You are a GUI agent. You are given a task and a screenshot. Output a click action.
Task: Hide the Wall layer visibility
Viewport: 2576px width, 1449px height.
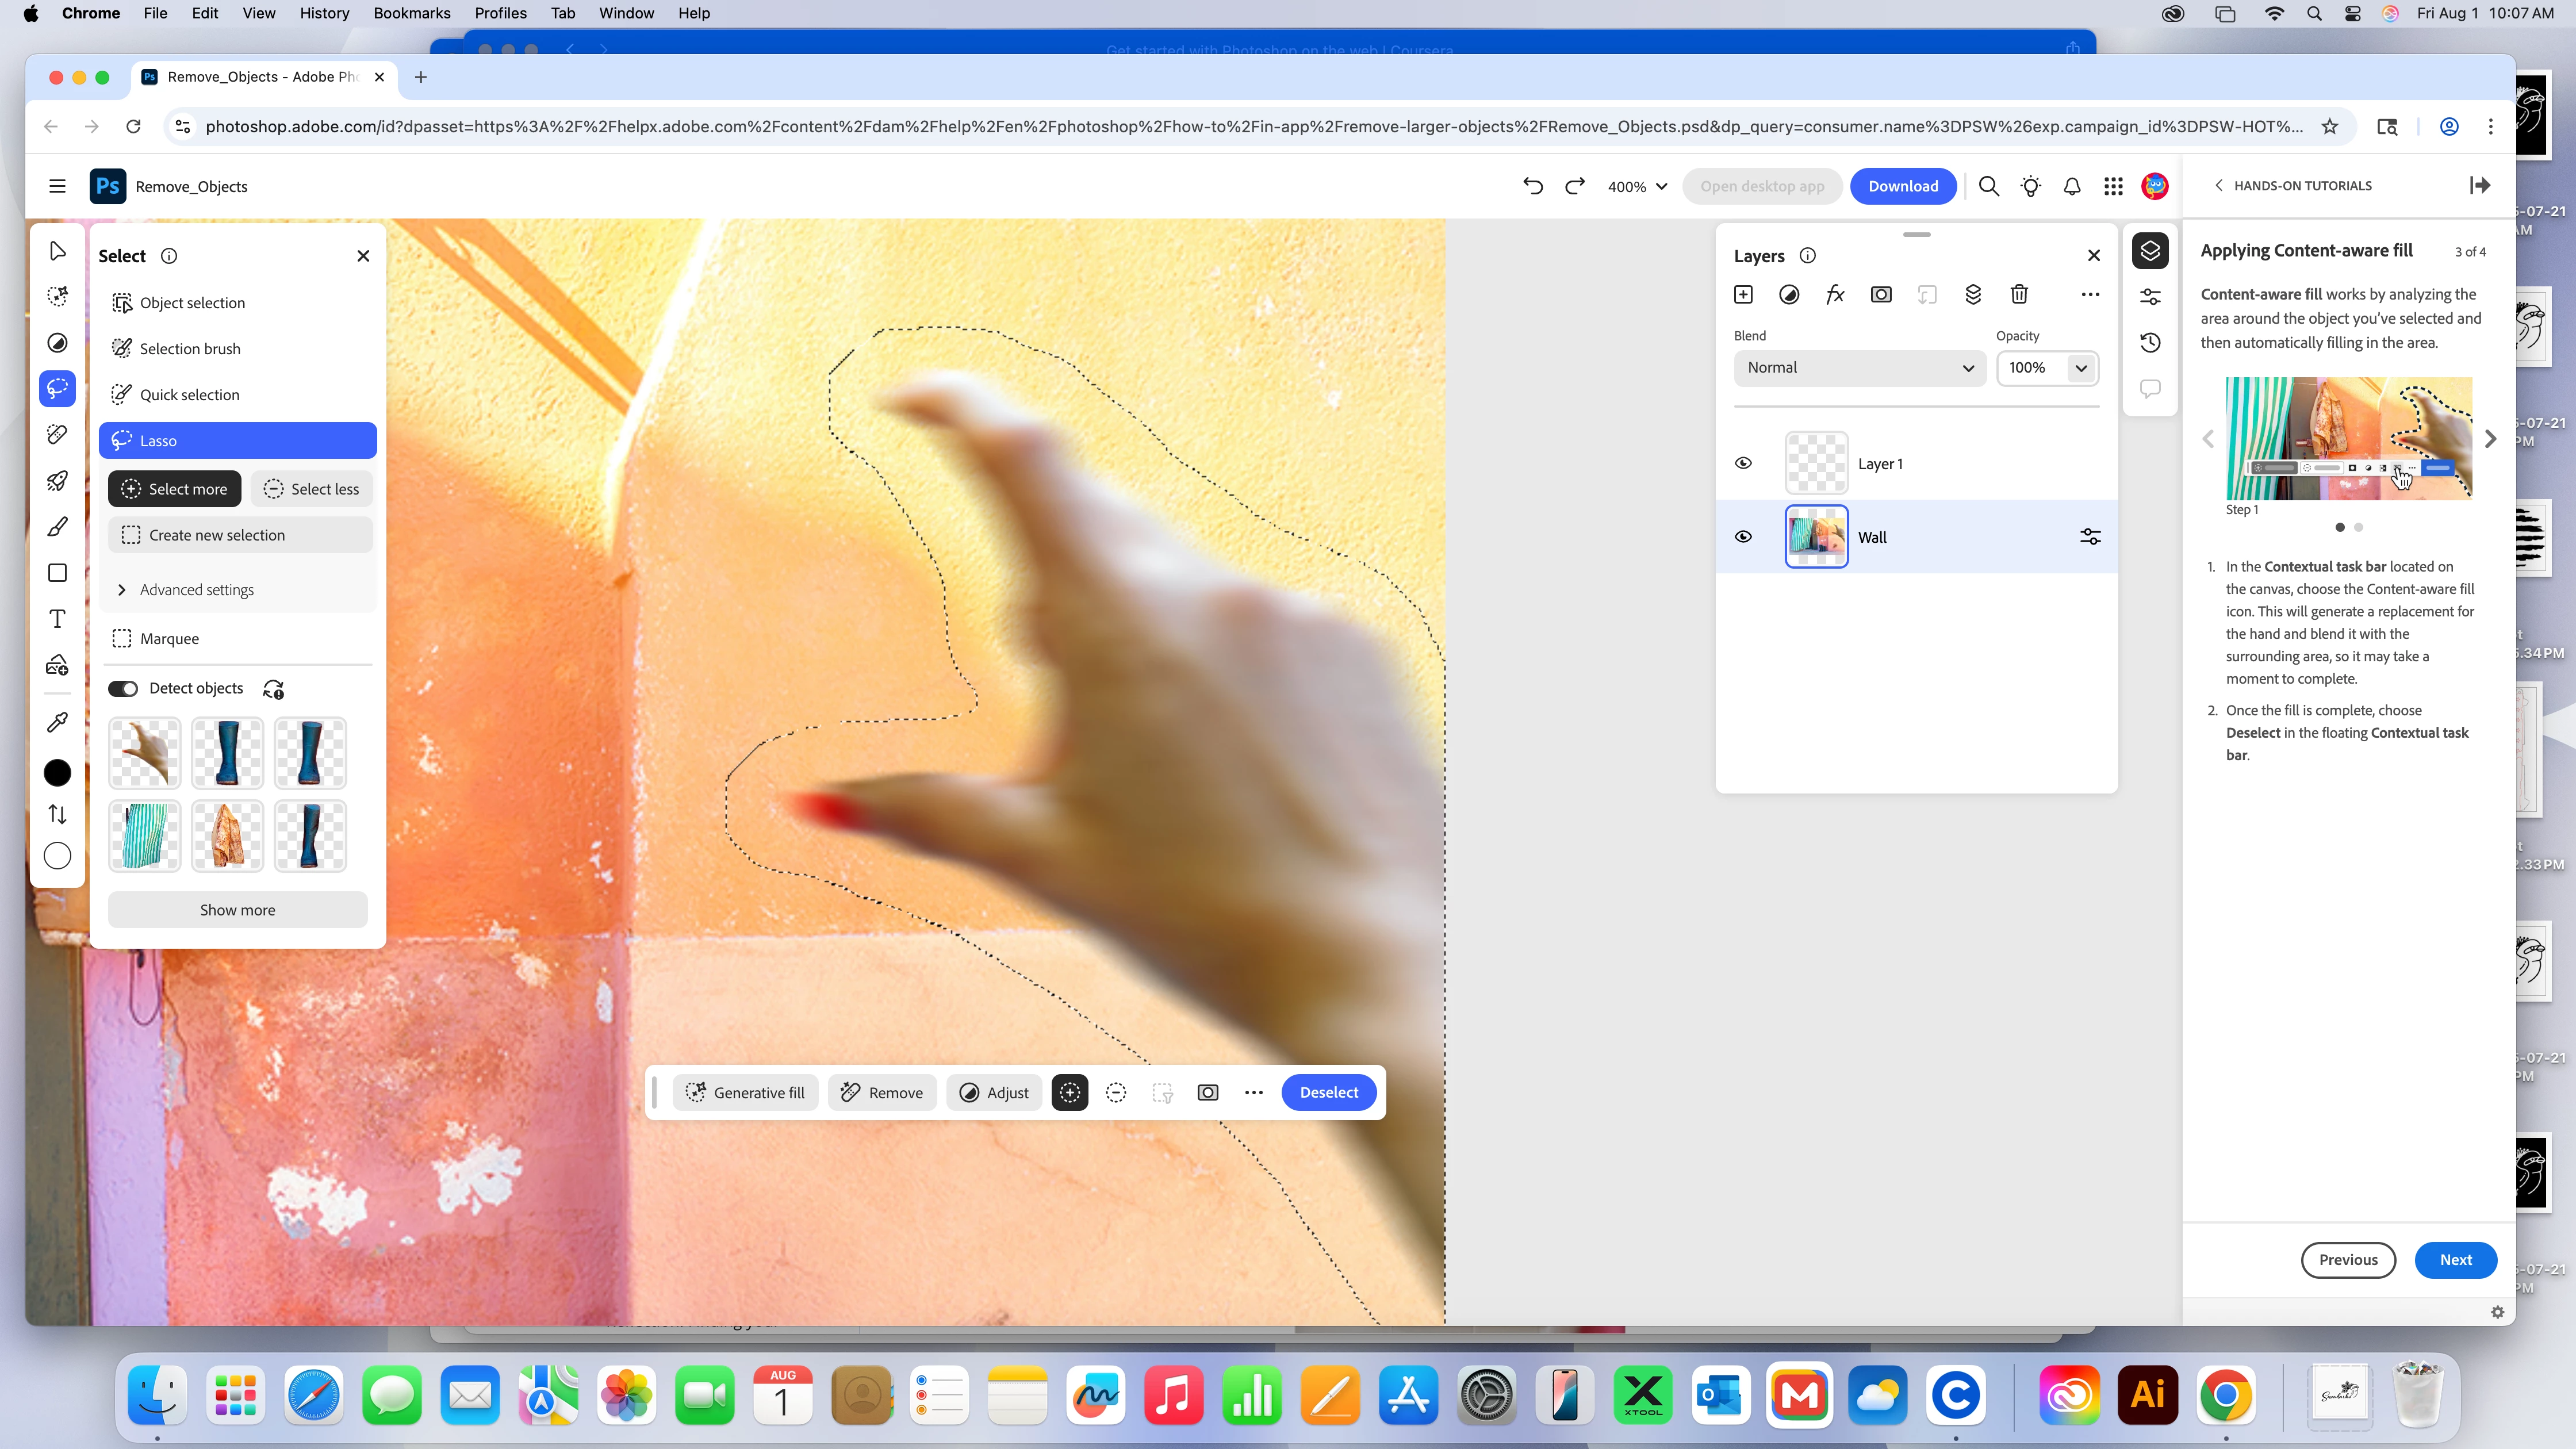pos(1743,537)
